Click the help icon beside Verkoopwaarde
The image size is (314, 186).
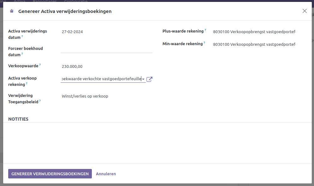40,65
